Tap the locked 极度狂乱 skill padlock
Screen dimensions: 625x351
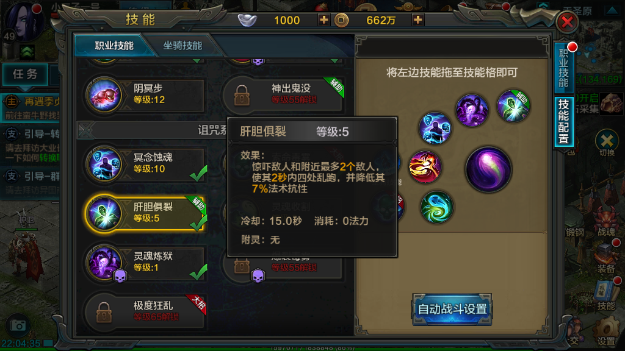click(x=104, y=312)
